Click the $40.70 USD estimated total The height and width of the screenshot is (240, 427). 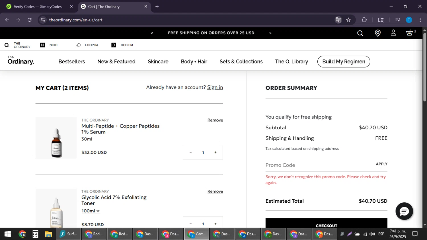pyautogui.click(x=373, y=201)
